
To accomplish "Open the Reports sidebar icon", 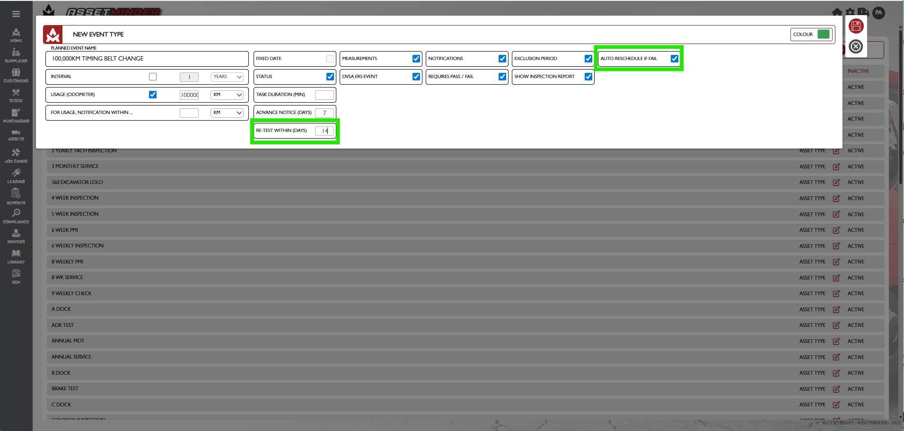I will (x=16, y=196).
